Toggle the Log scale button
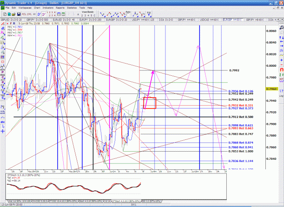 [281, 96]
